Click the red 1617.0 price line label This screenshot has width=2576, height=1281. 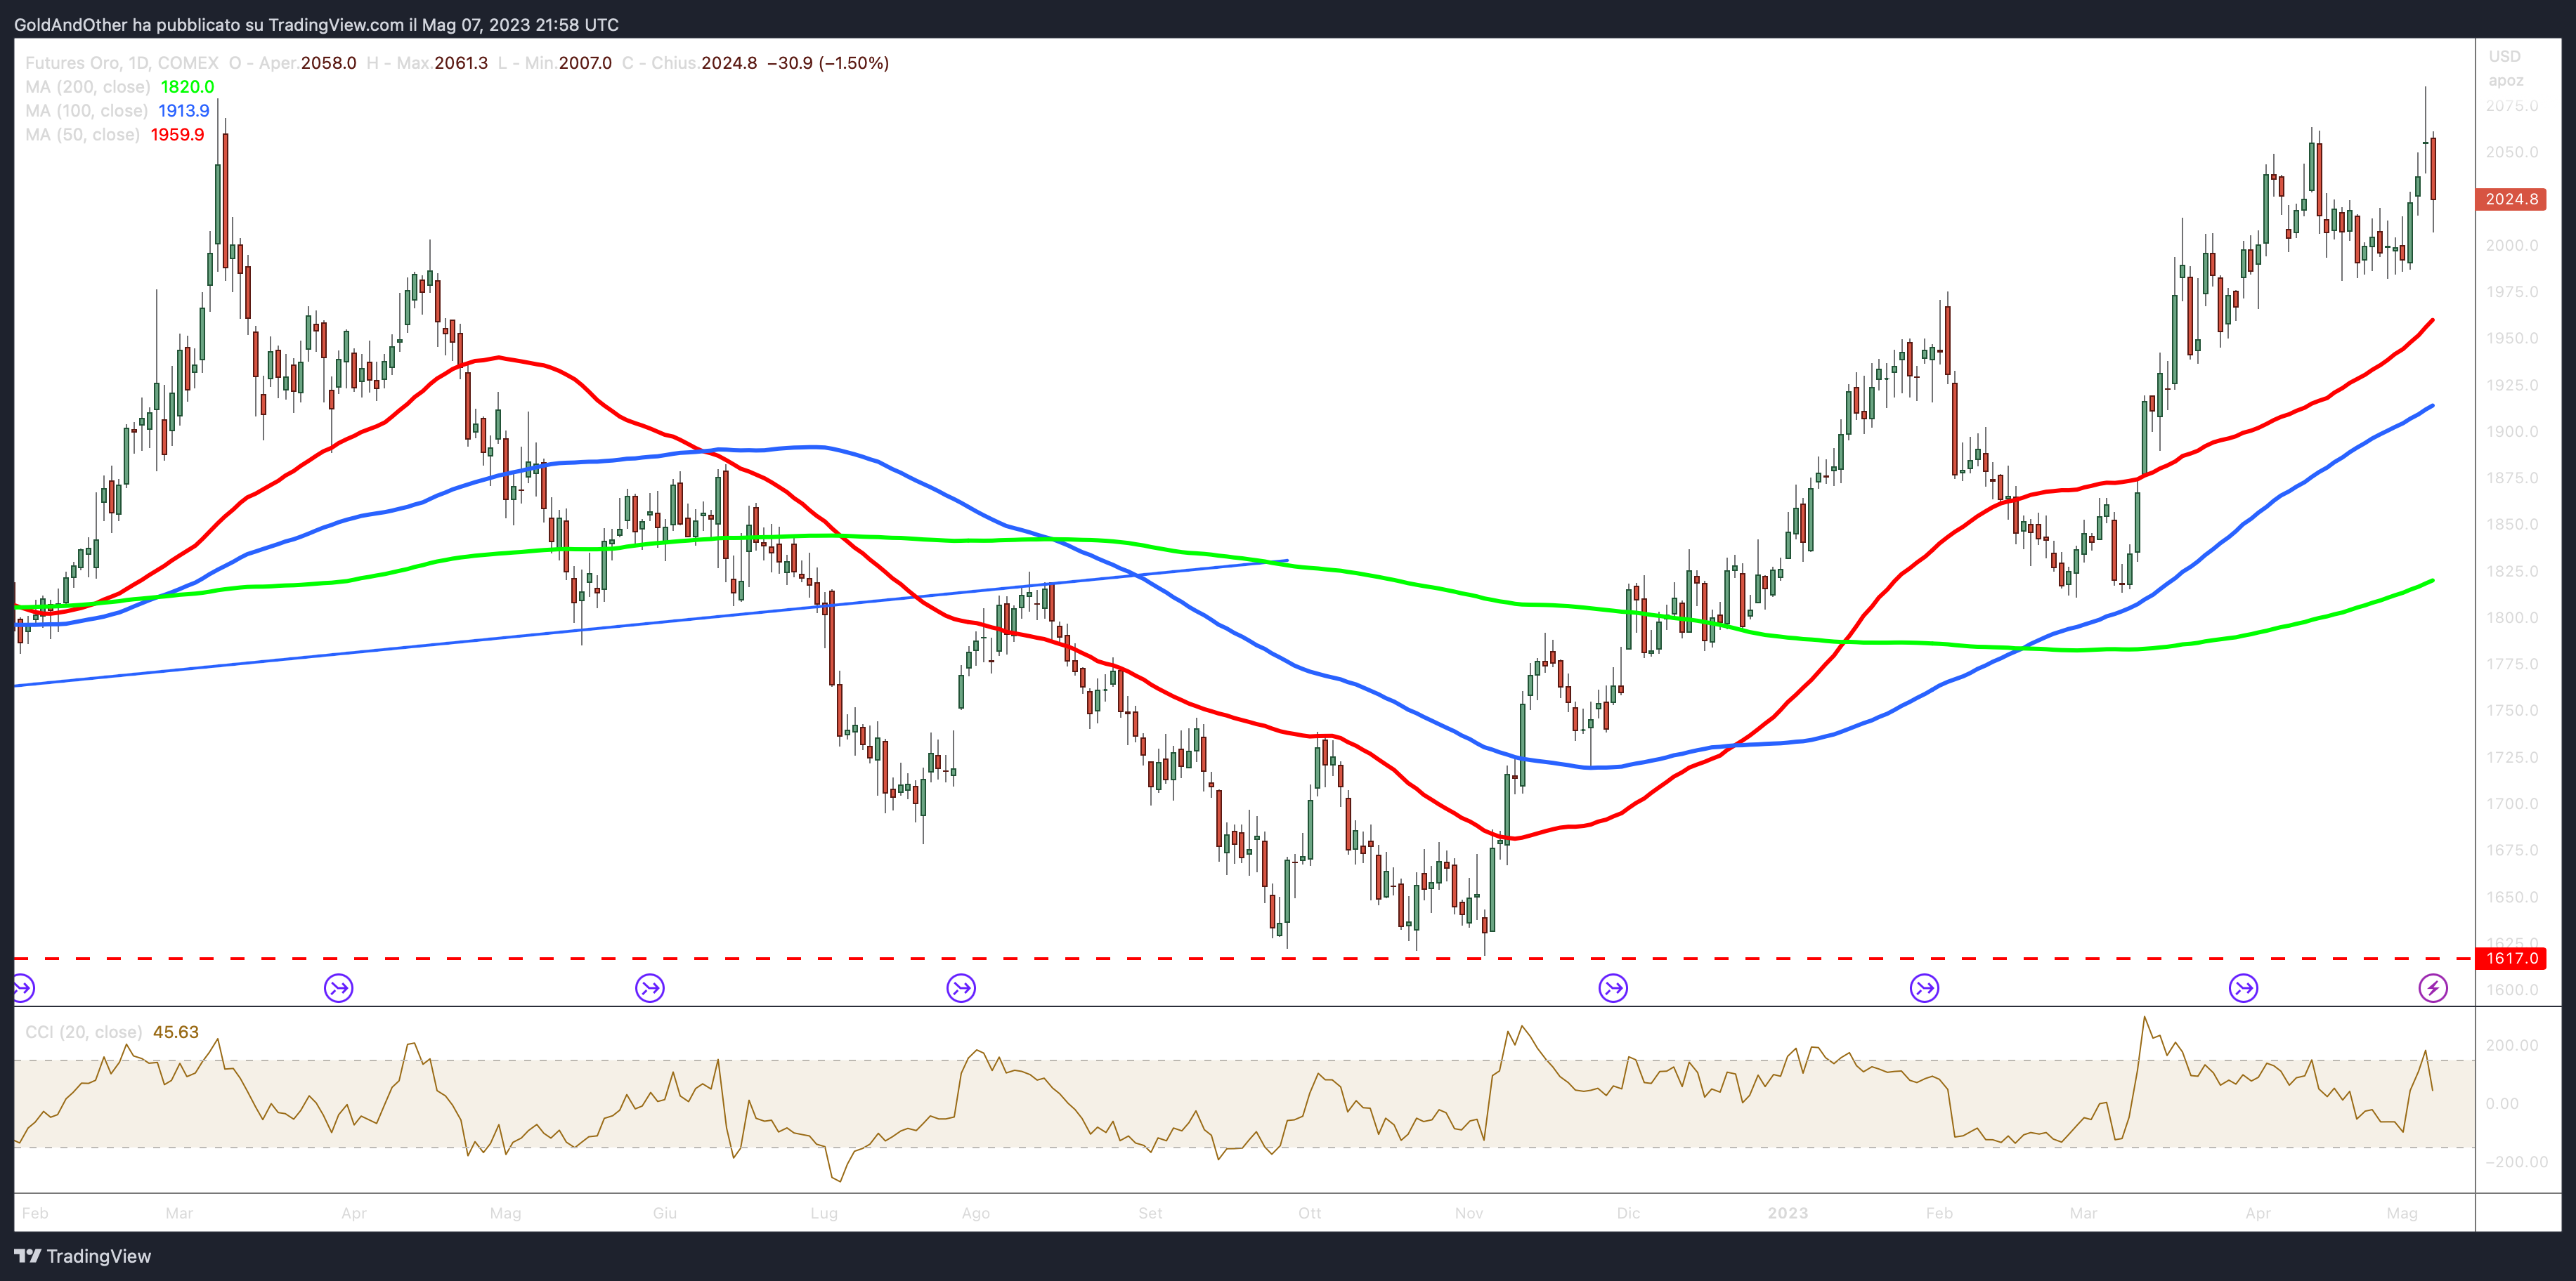point(2511,958)
